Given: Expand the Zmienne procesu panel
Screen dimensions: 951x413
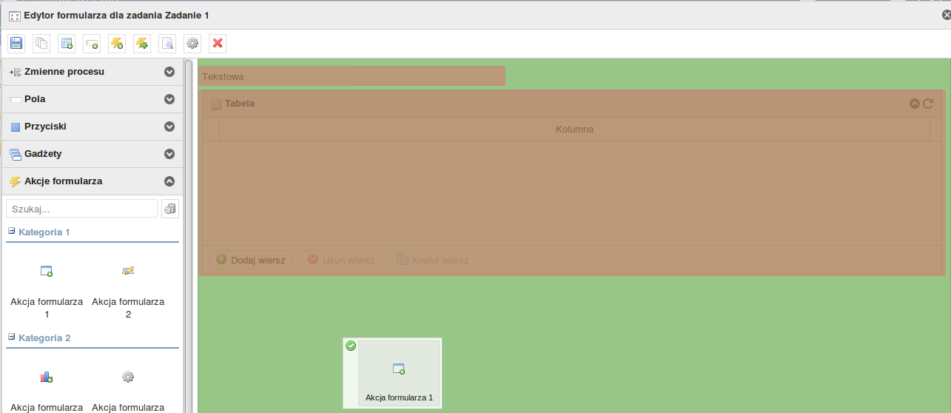Looking at the screenshot, I should (x=169, y=72).
